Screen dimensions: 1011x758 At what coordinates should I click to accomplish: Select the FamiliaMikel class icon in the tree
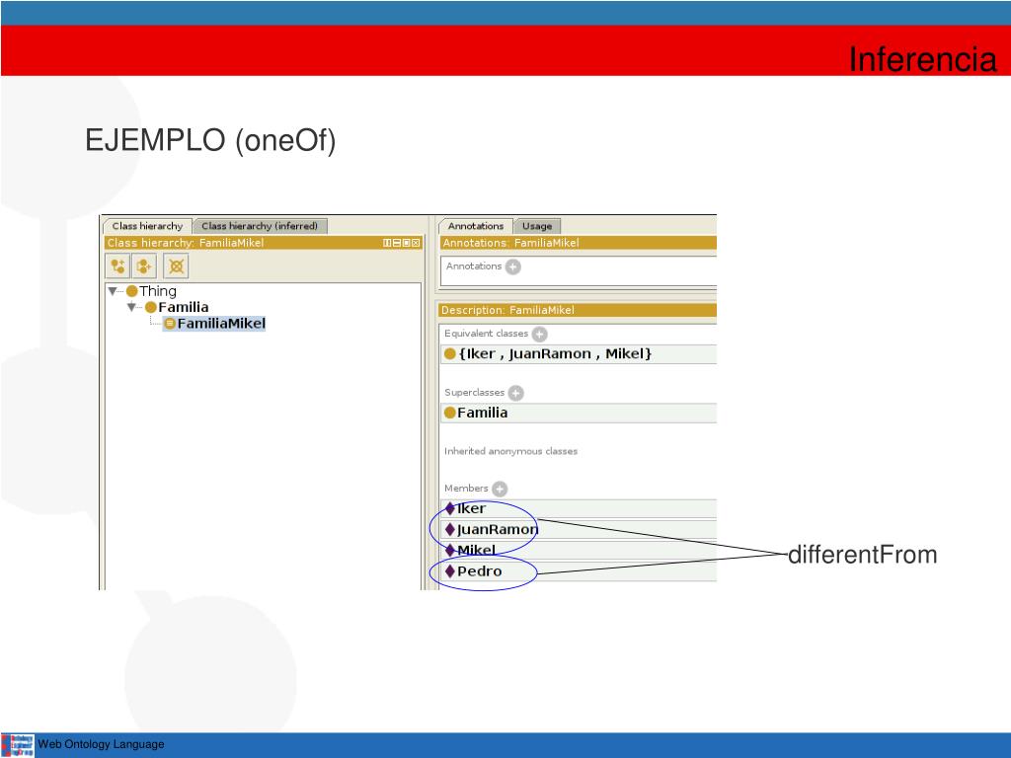[170, 324]
